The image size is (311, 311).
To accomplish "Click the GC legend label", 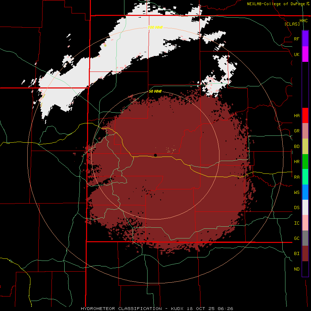I will (296, 238).
